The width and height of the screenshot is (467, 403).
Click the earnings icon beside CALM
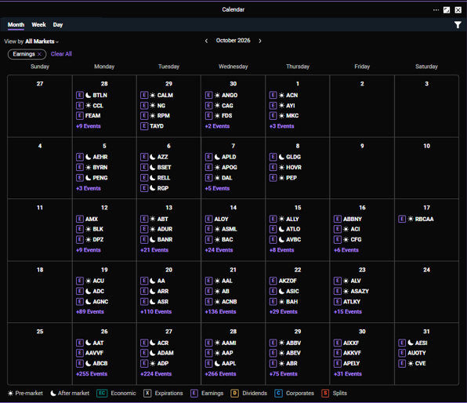(x=144, y=95)
